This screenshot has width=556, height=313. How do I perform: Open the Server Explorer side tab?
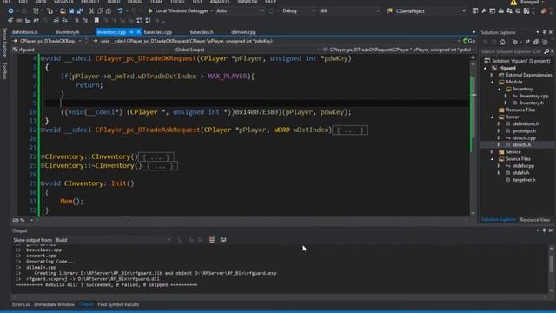4,43
